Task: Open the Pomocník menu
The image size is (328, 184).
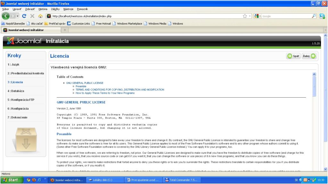Action: [82, 9]
